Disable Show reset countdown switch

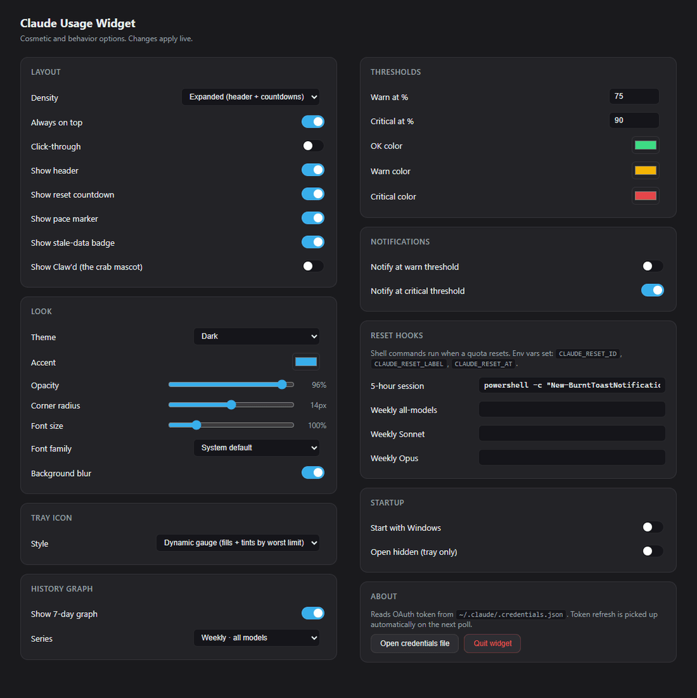(312, 194)
